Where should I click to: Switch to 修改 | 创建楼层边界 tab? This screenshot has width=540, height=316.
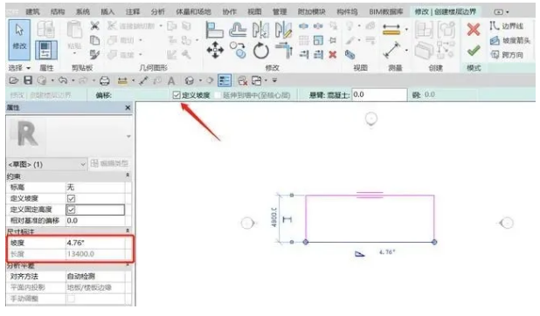click(446, 12)
